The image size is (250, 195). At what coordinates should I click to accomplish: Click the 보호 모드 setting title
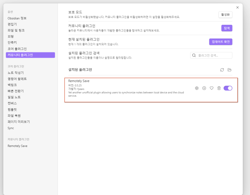(x=75, y=12)
